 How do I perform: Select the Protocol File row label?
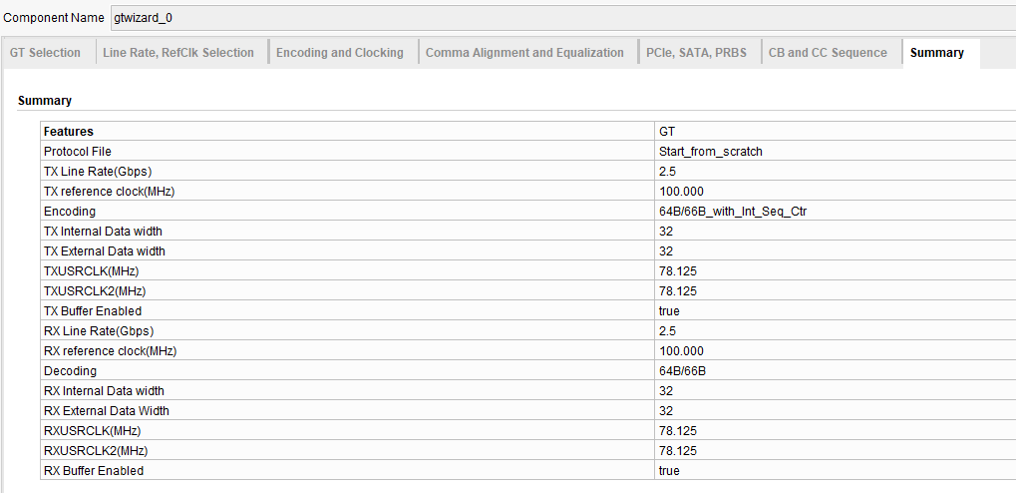coord(77,152)
